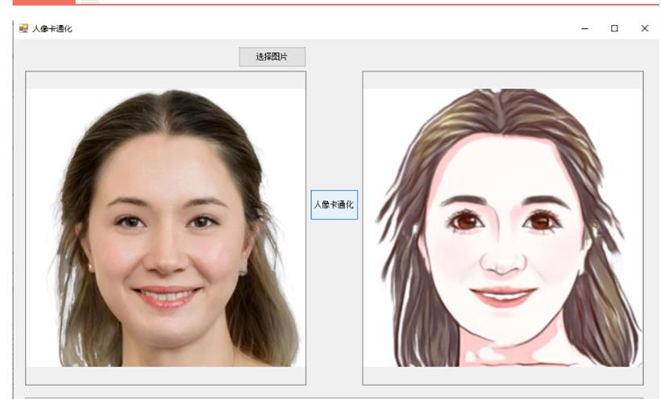This screenshot has width=661, height=399.
Task: Maximize the 人像卡通化 window
Action: click(614, 29)
